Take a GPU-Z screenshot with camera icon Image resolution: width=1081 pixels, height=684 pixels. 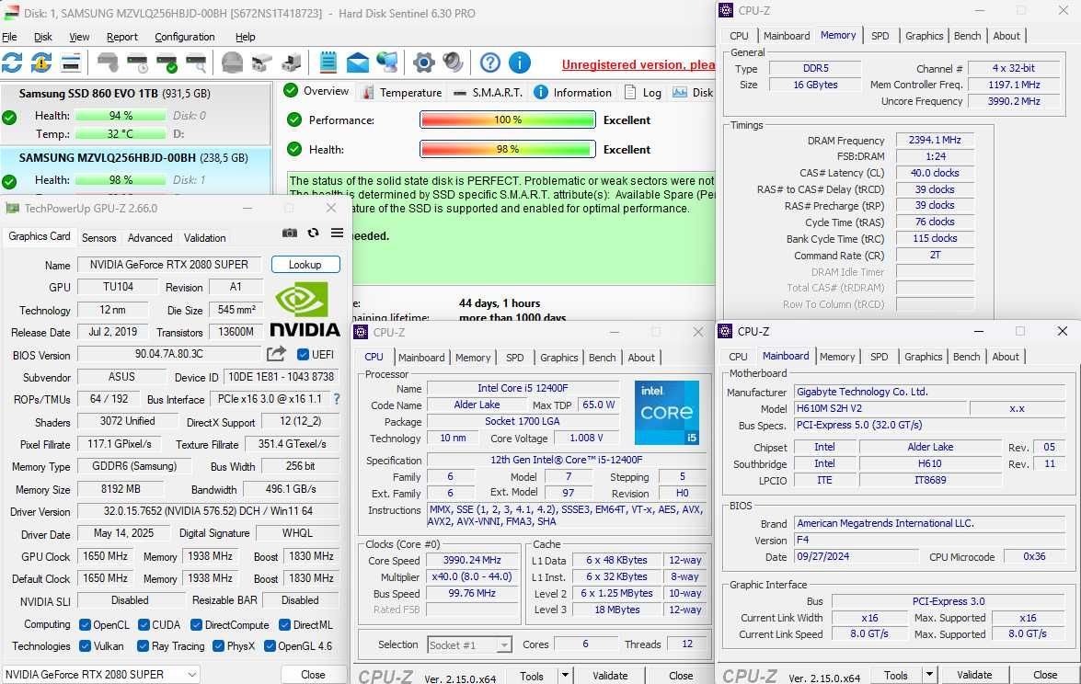point(290,233)
